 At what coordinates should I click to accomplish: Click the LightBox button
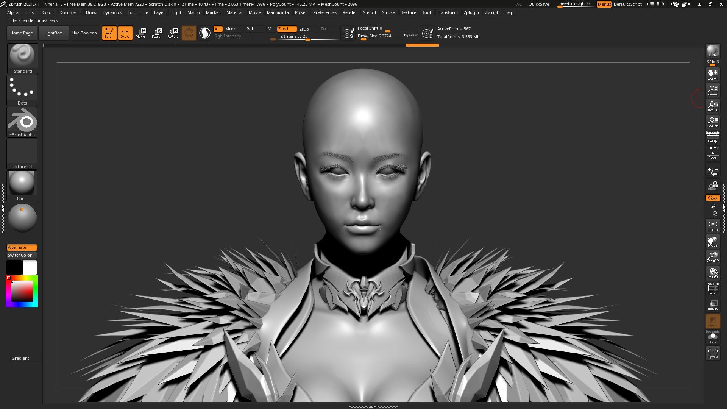click(x=53, y=33)
